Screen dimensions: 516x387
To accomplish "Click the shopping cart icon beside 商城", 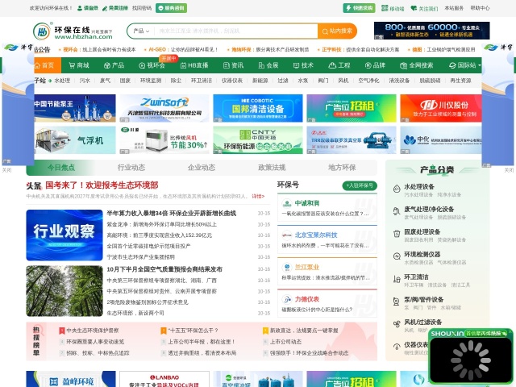I will (x=72, y=65).
